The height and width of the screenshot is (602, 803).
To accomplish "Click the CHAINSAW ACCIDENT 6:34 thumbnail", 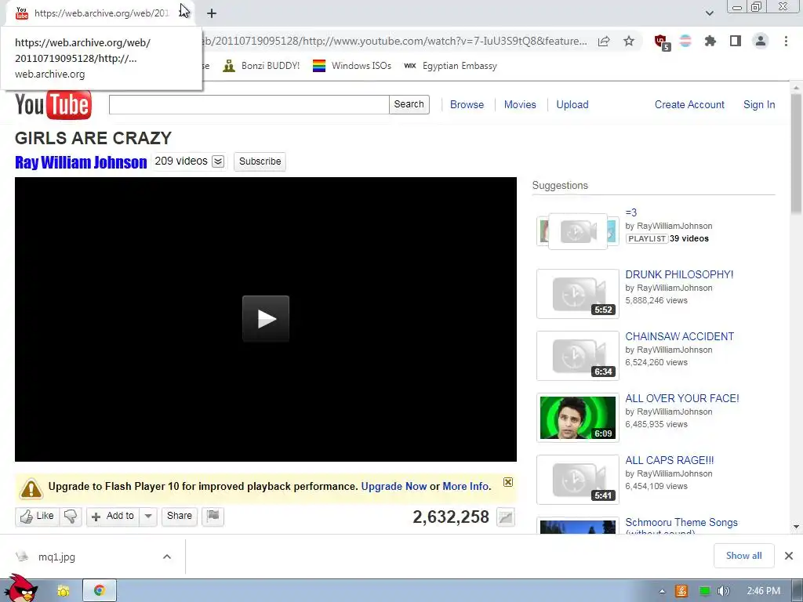I will (x=578, y=356).
